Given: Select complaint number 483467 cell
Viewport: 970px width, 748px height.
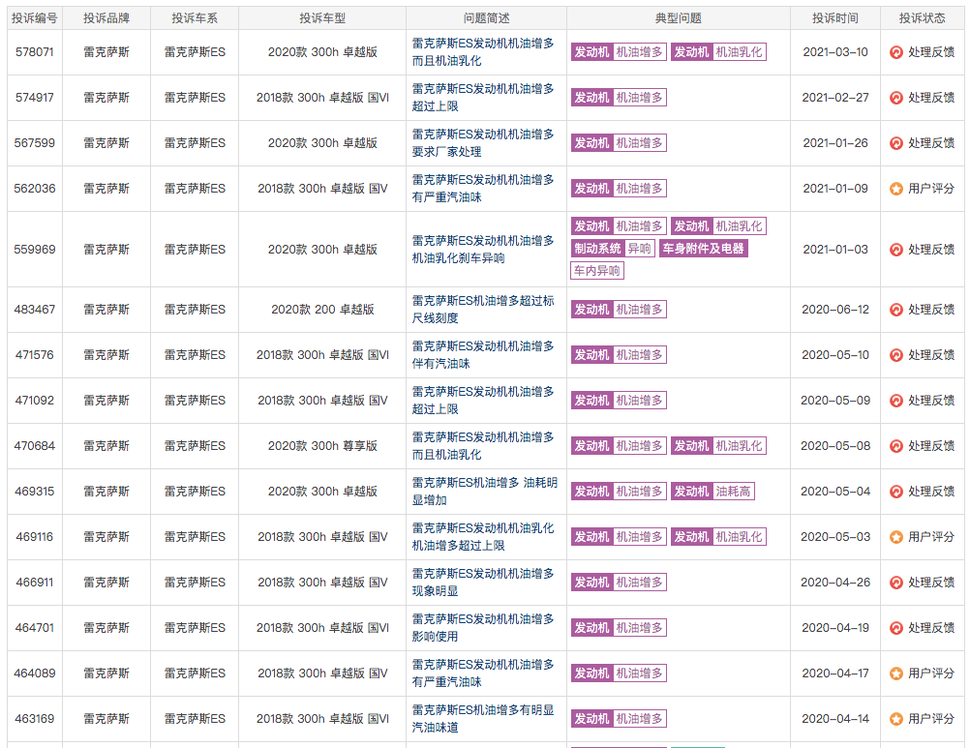Looking at the screenshot, I should pos(35,310).
